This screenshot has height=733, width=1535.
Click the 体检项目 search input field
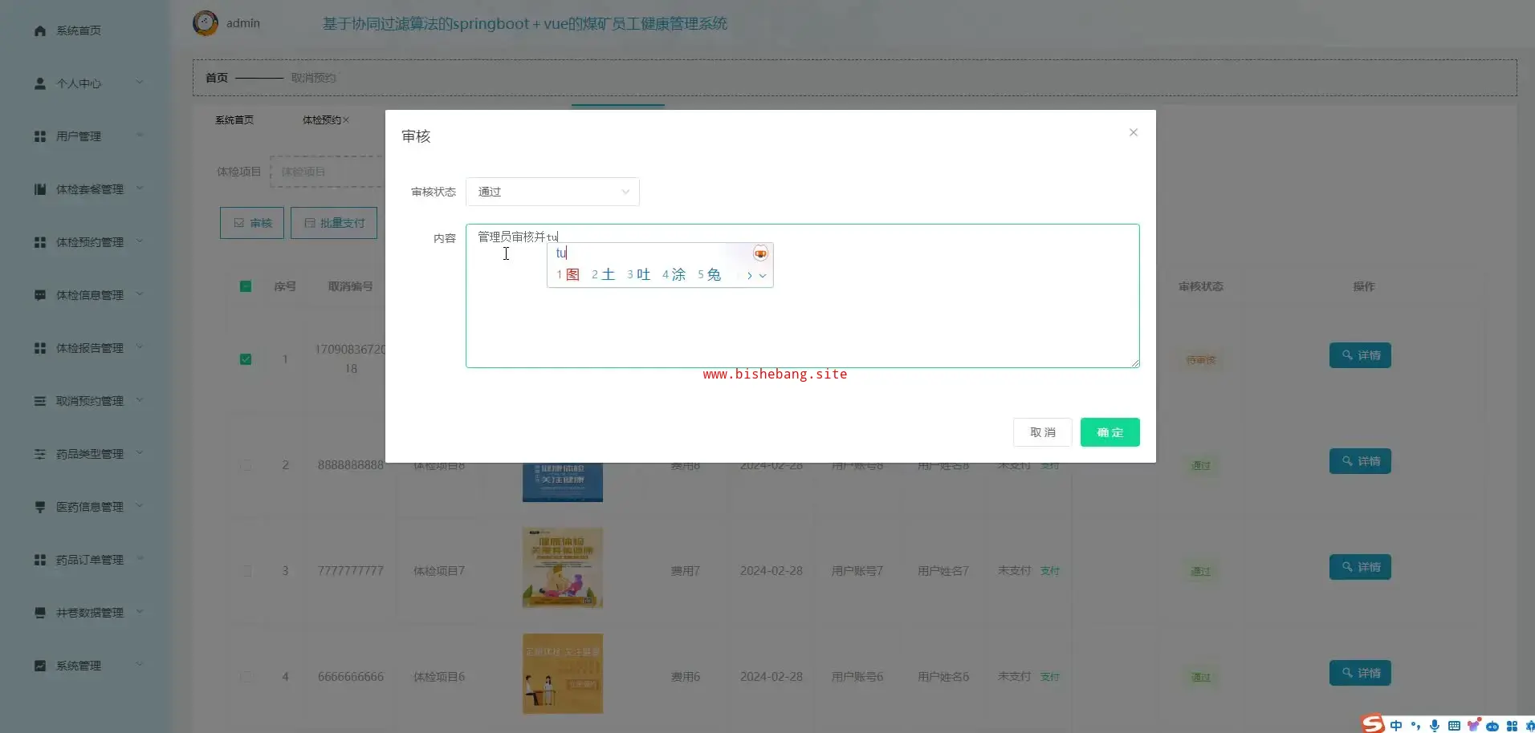tap(328, 172)
